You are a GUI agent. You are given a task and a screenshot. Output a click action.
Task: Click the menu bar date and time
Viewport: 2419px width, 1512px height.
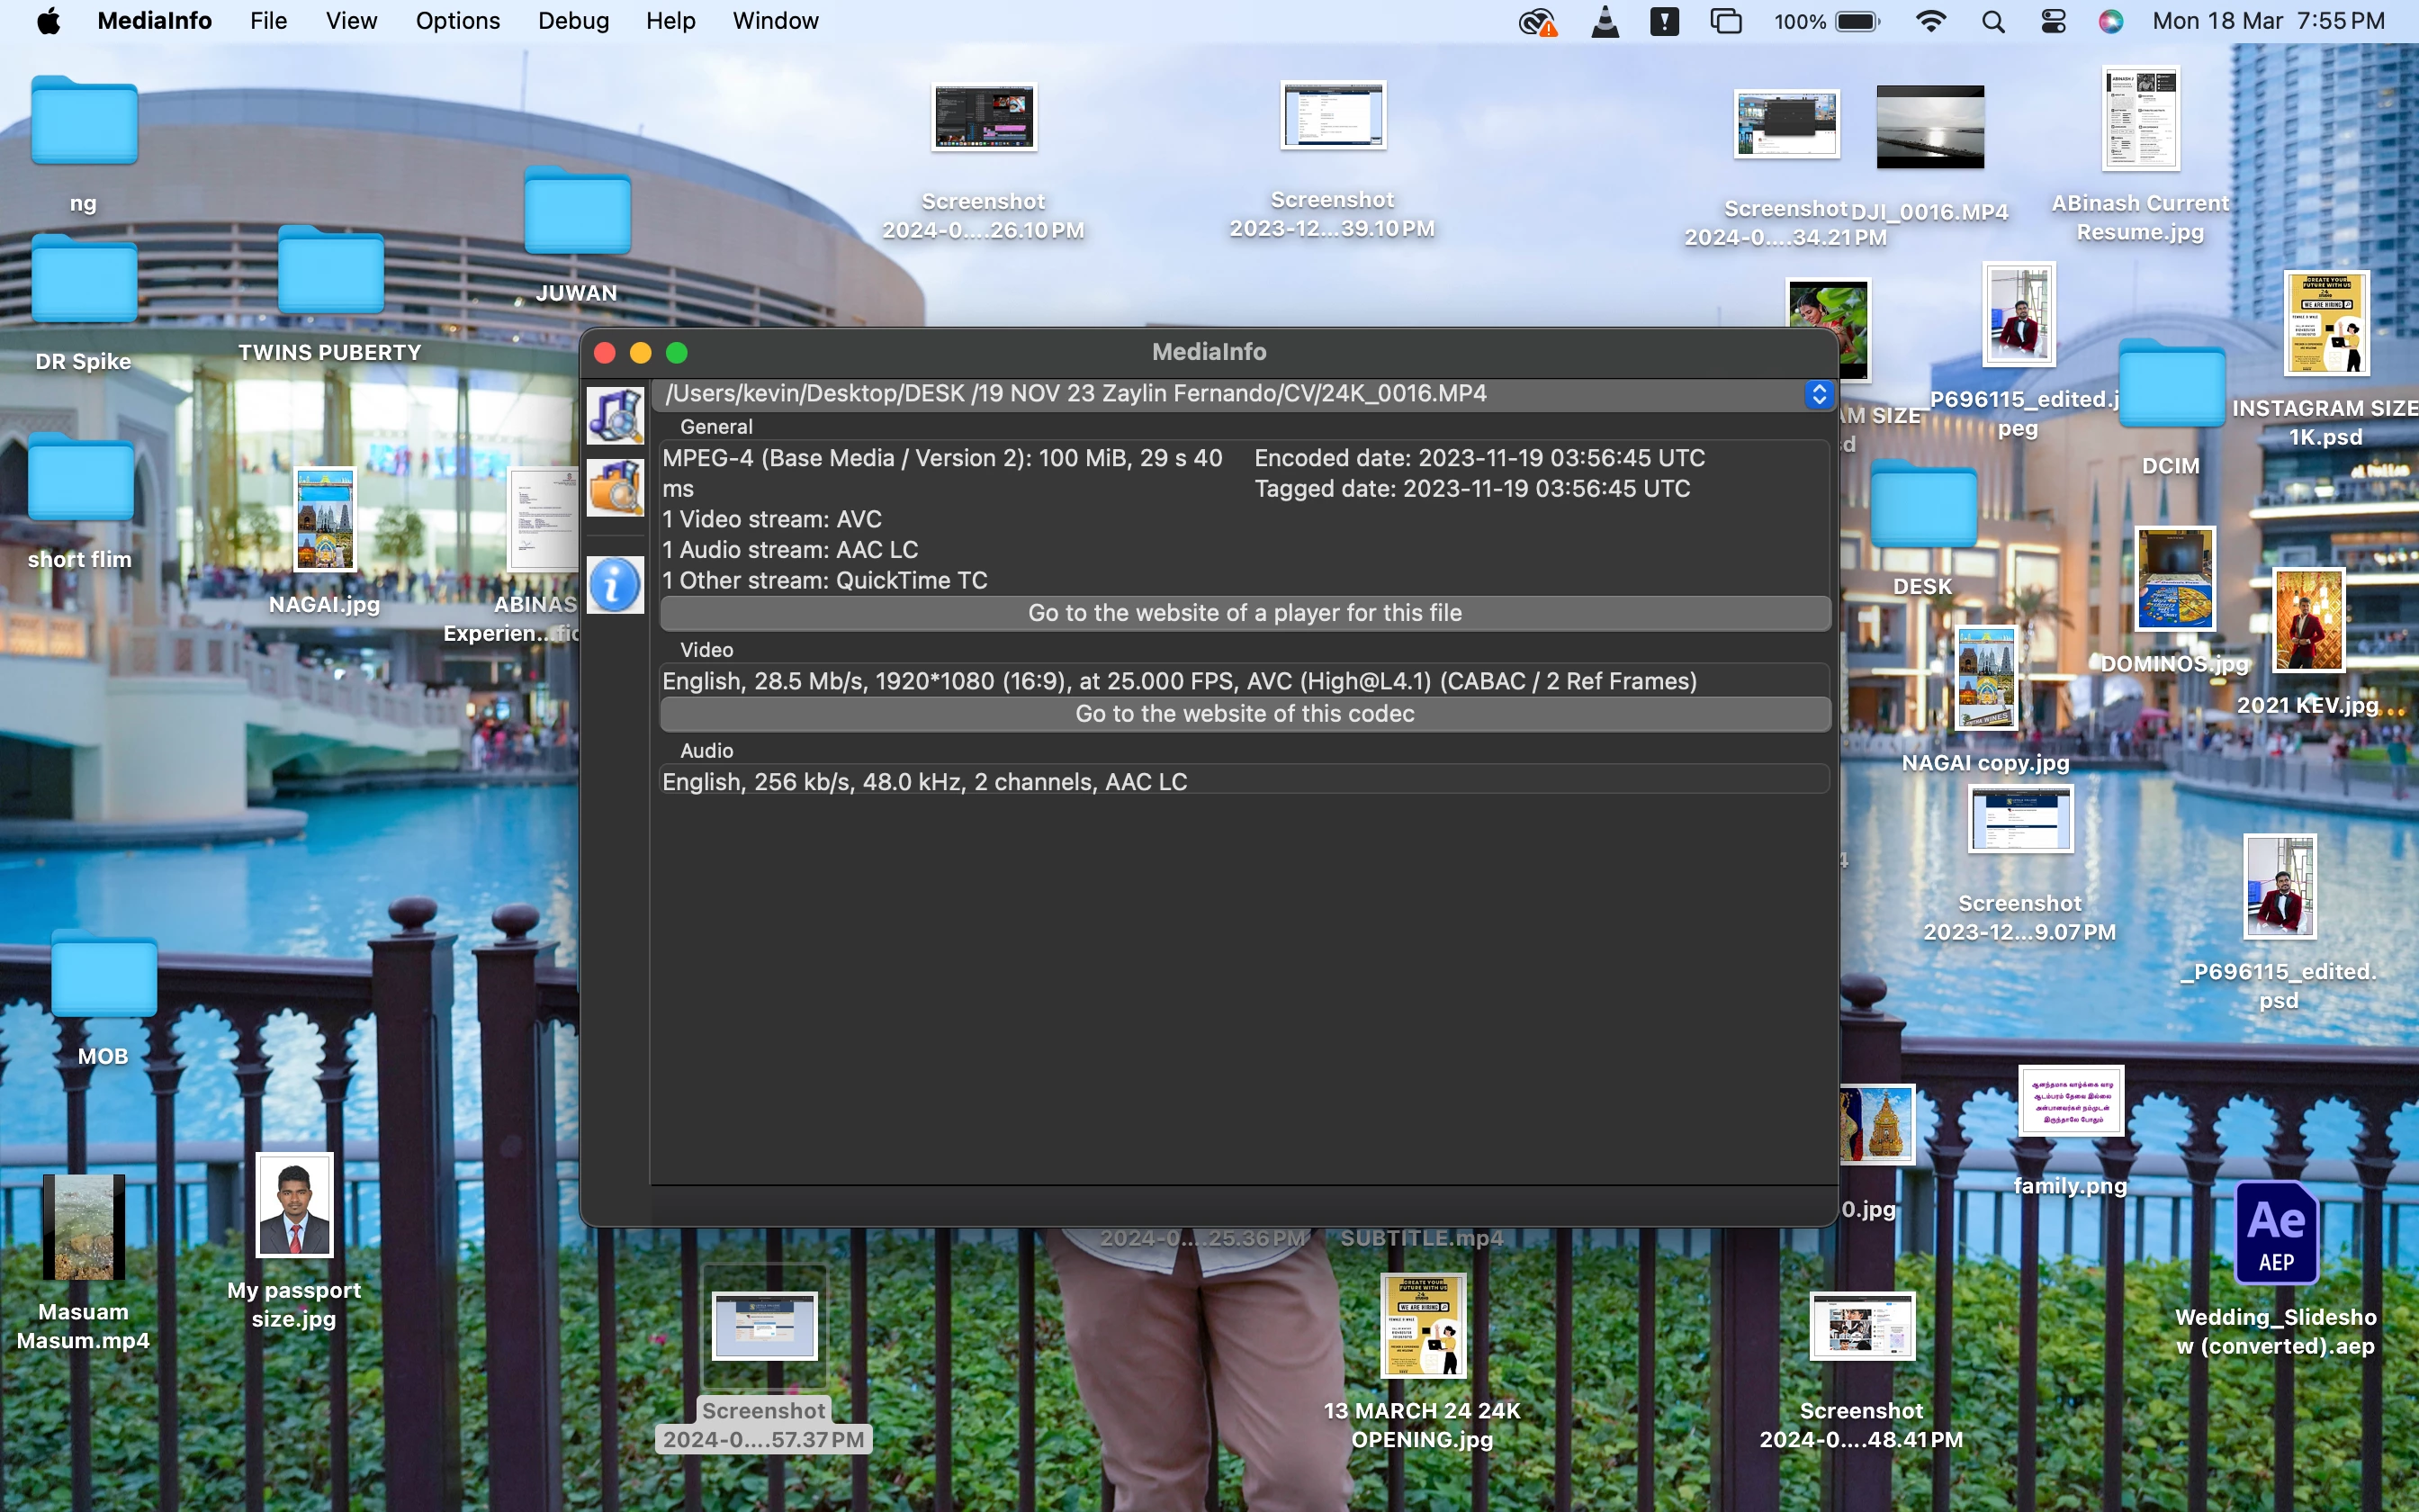[2268, 21]
